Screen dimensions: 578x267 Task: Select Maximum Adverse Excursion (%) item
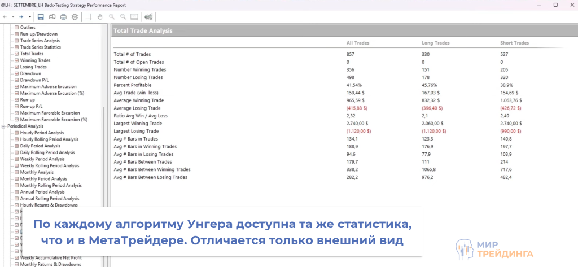click(52, 93)
